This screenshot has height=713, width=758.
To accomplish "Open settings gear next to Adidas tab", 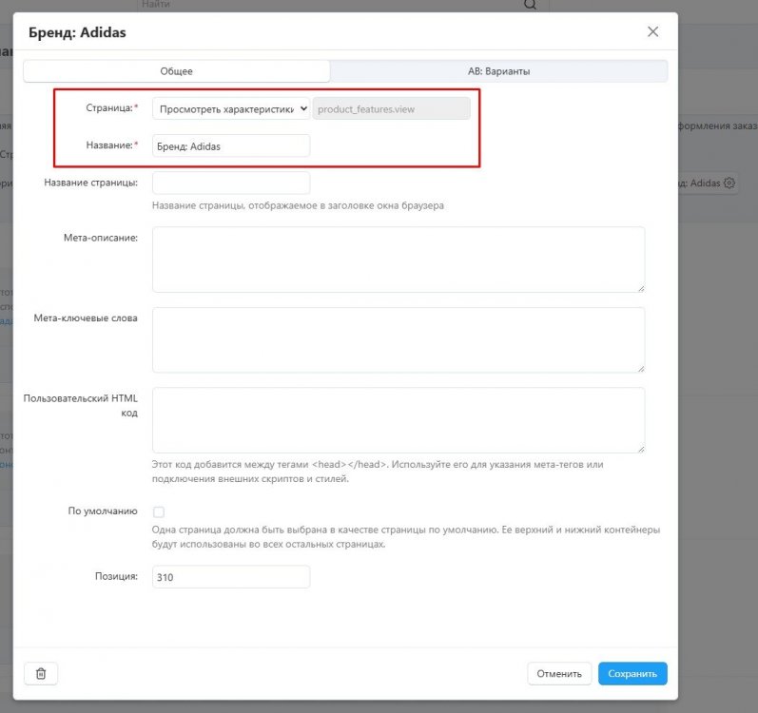I will (x=729, y=183).
